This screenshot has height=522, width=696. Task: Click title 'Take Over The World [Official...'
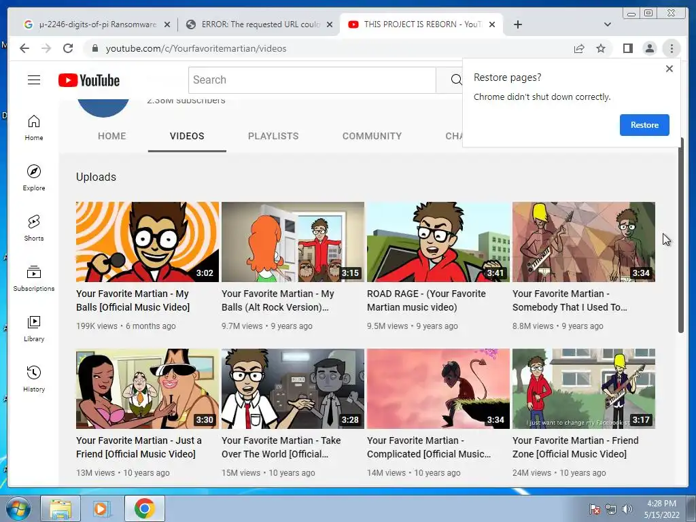[x=281, y=447]
